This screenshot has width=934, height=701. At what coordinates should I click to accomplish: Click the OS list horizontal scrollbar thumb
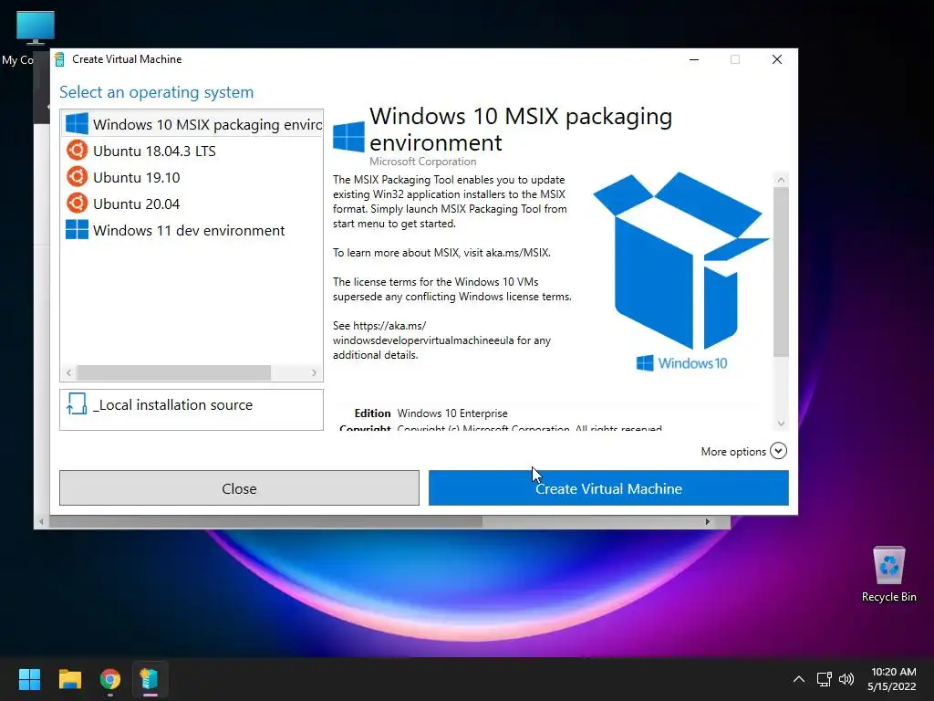click(174, 372)
